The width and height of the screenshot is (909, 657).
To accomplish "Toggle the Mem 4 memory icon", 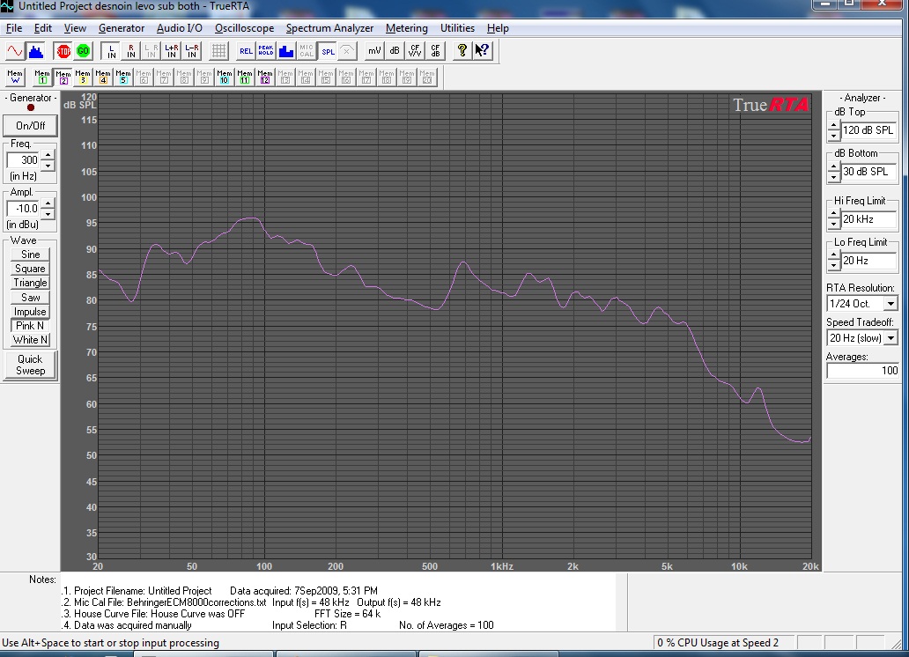I will click(103, 78).
